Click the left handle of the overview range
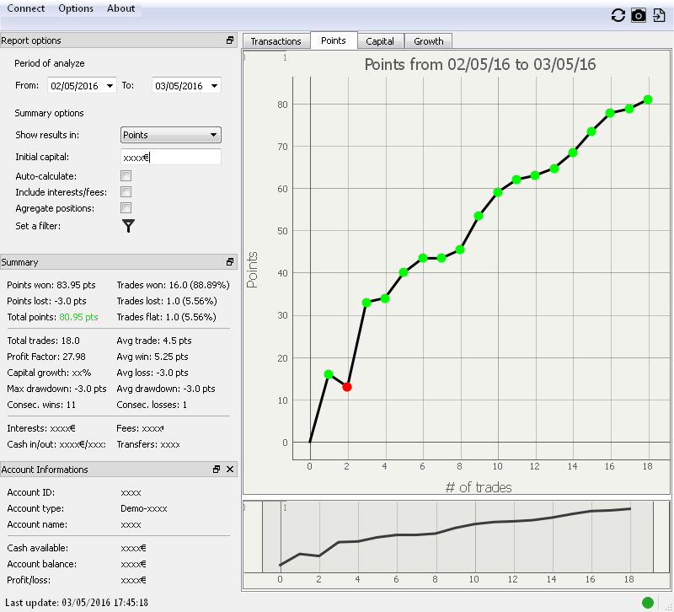Image resolution: width=674 pixels, height=612 pixels. click(262, 537)
